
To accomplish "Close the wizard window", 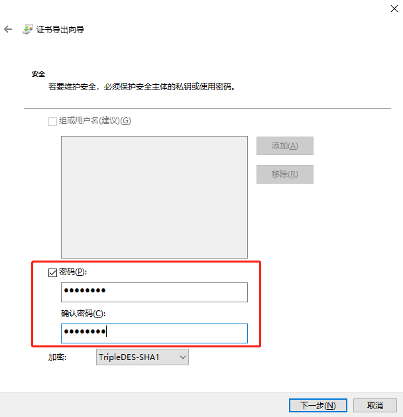I will [x=394, y=9].
